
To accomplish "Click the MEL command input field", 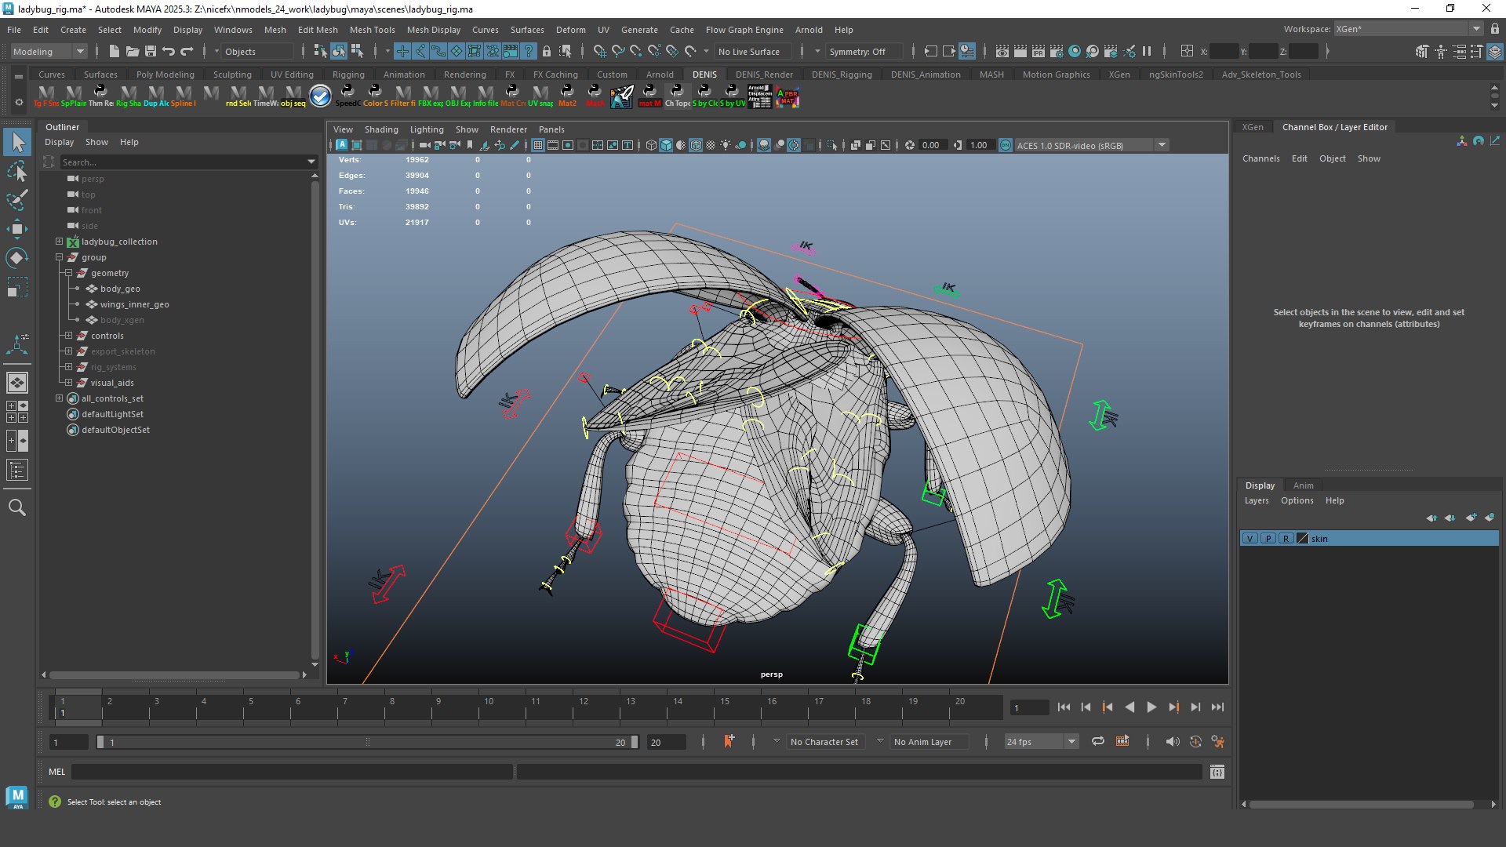I will click(293, 772).
